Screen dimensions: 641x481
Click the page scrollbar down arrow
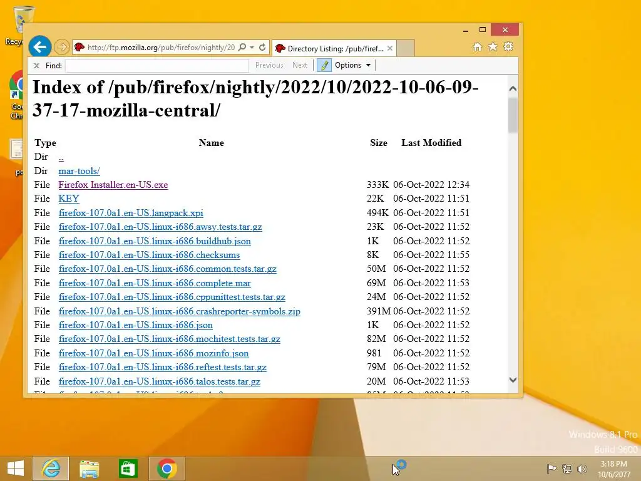tap(513, 380)
